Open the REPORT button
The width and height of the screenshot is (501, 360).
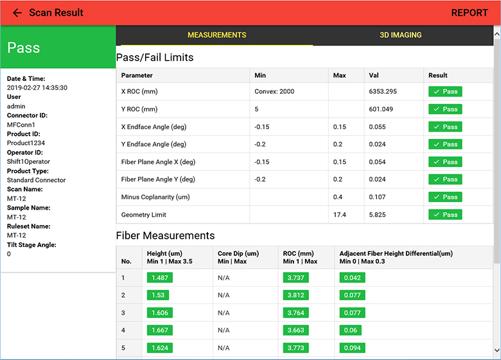470,13
